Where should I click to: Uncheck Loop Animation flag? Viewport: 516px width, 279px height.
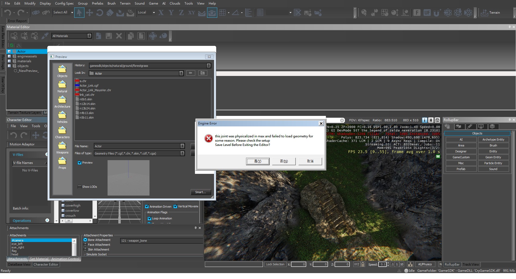click(x=150, y=218)
